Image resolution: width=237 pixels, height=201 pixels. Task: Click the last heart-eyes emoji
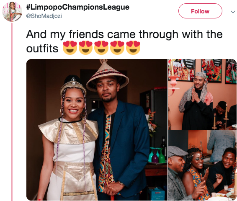tap(133, 47)
